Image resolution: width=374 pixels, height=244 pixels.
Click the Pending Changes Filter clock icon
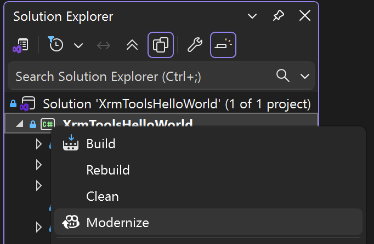tap(56, 45)
